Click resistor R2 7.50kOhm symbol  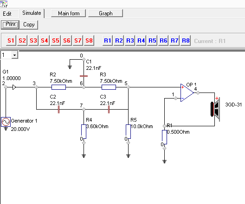(58, 87)
